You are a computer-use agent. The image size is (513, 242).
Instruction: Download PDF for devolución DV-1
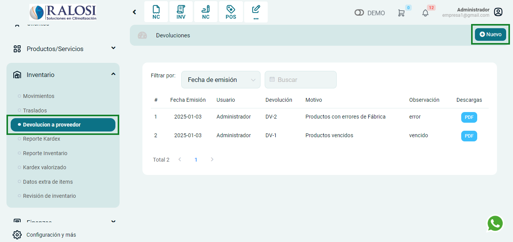[469, 136]
